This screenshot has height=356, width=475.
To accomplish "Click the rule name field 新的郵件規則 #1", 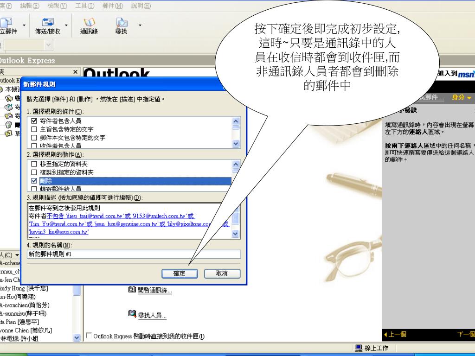I will pos(134,254).
